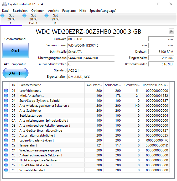Select raw value 0000000004FC
Screen dimensions: 177x181
tap(157, 140)
